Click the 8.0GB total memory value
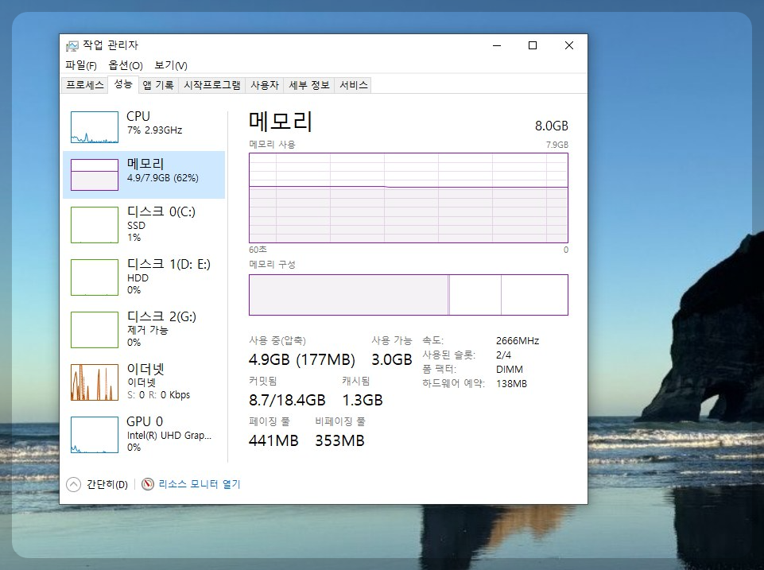764x570 pixels. click(x=552, y=126)
